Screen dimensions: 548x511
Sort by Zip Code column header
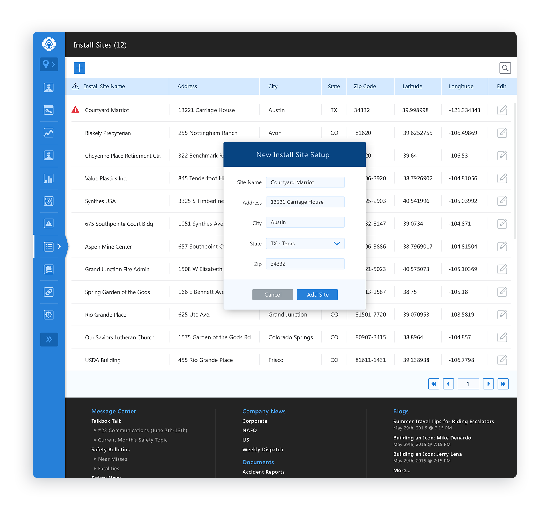click(365, 86)
